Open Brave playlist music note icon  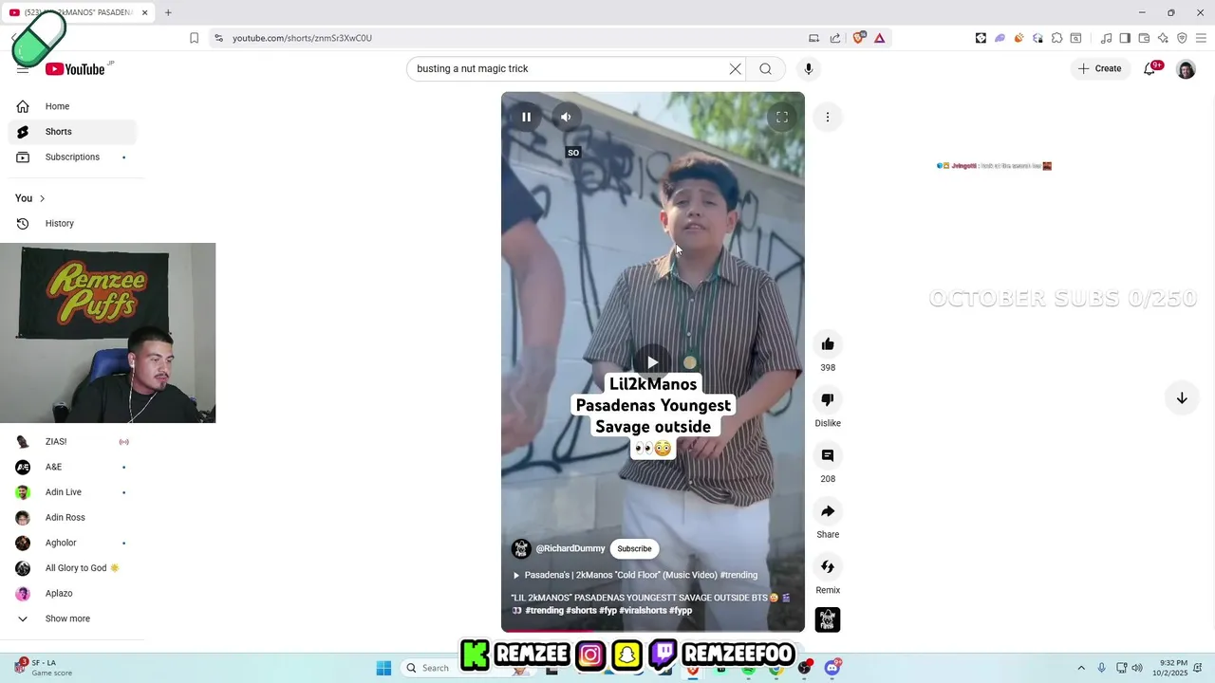[x=1106, y=38]
